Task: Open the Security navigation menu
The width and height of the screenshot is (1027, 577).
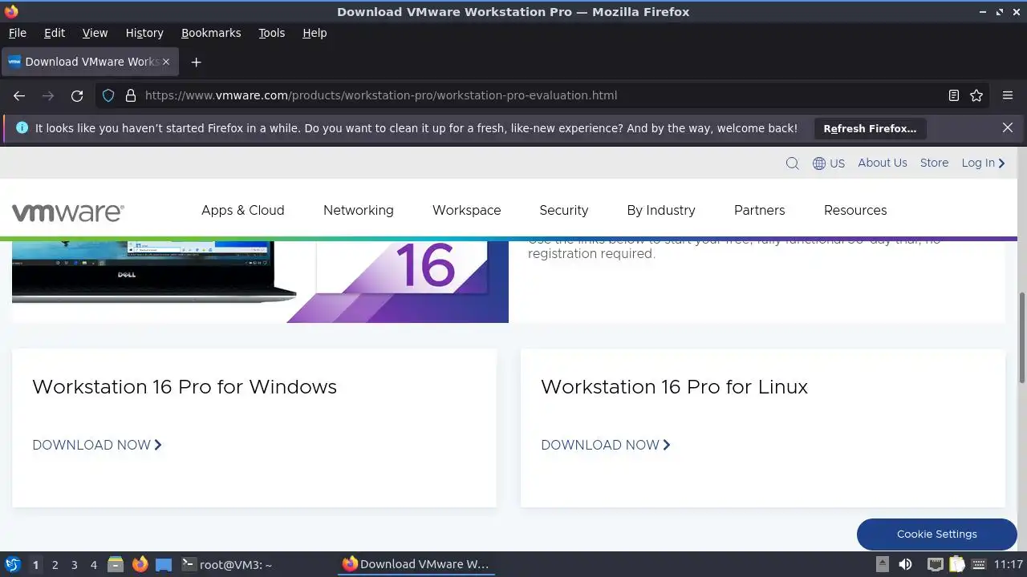Action: pos(564,210)
